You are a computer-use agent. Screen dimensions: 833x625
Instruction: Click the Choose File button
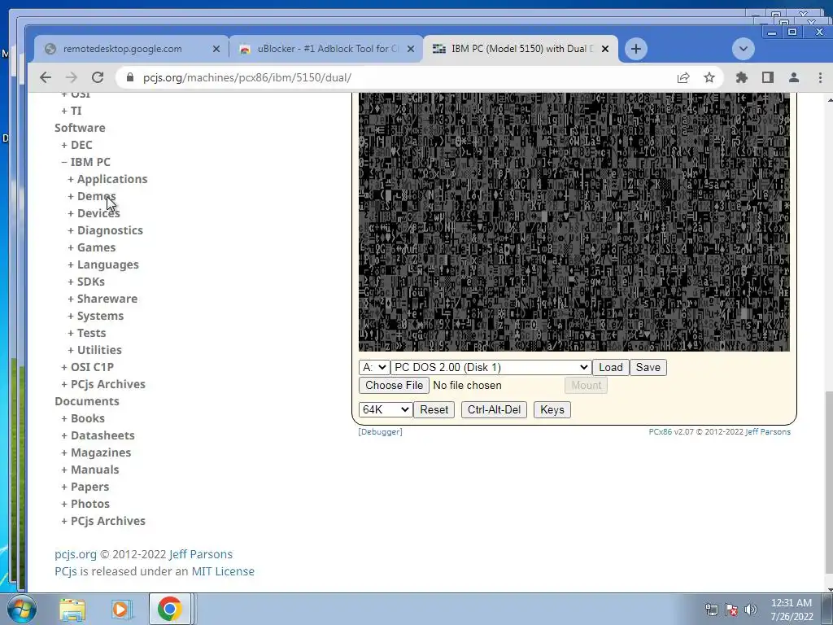pos(394,385)
